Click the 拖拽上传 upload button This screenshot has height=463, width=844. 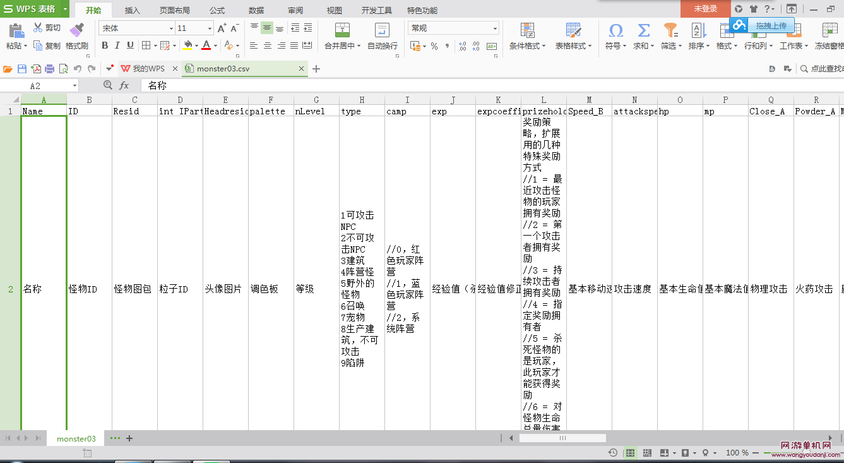(x=763, y=25)
